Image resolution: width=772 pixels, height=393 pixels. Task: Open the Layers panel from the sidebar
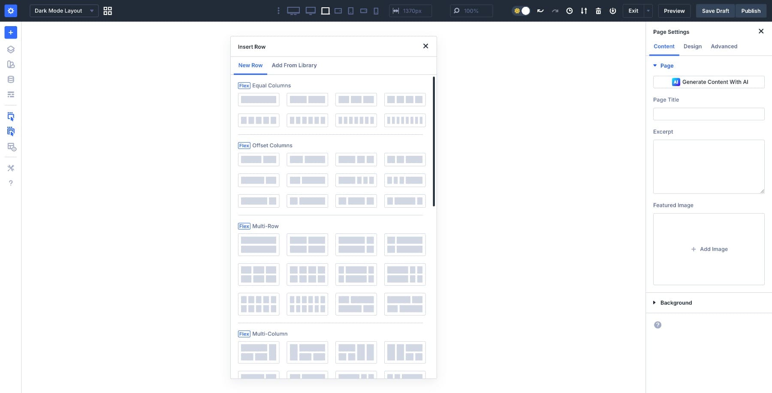point(11,50)
